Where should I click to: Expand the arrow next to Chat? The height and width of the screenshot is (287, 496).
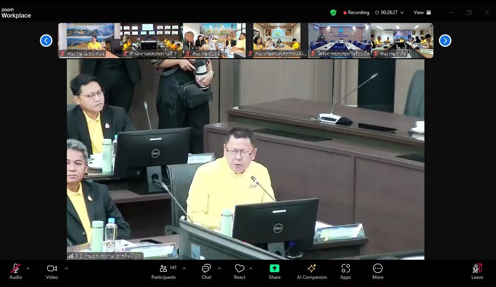coord(219,268)
